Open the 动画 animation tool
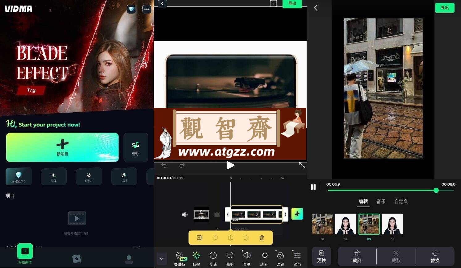Image resolution: width=461 pixels, height=268 pixels. (264, 259)
